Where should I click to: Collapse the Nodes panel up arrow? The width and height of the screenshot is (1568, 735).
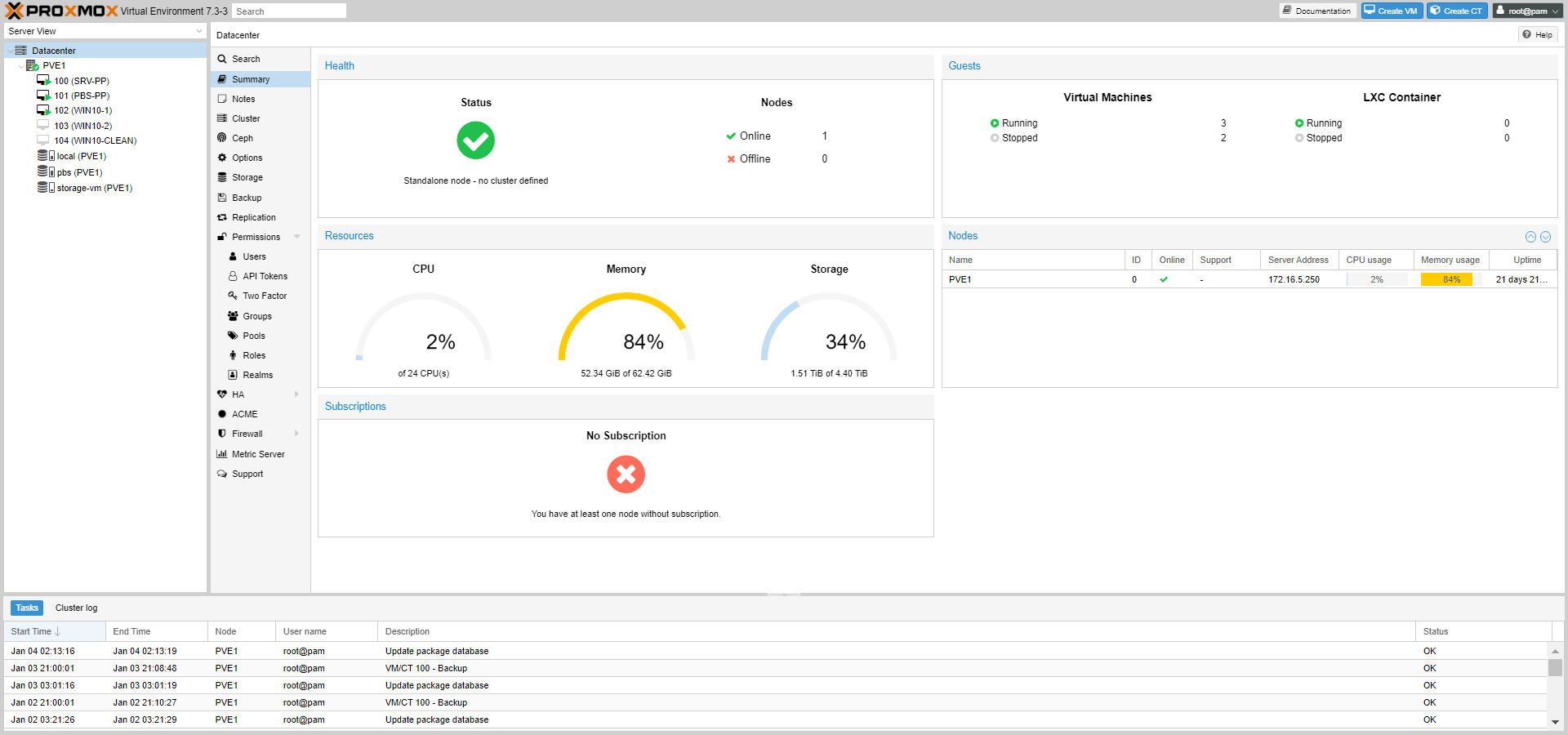(x=1530, y=237)
